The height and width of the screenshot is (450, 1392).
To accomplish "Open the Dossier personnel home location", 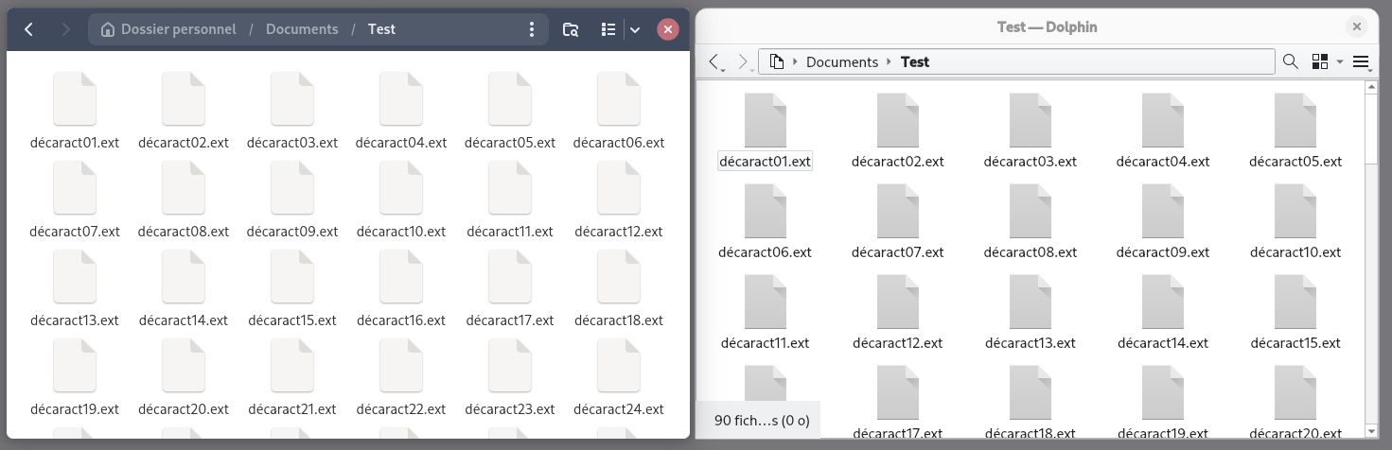I will (167, 29).
